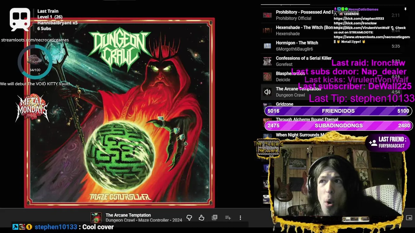Image resolution: width=415 pixels, height=233 pixels.
Task: Select the 'Gridzone' track title in queue
Action: click(x=285, y=104)
